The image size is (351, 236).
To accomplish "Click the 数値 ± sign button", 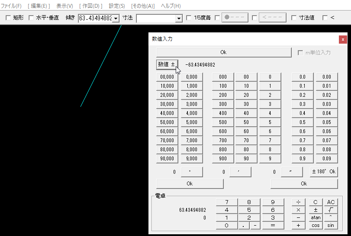I will click(x=167, y=64).
